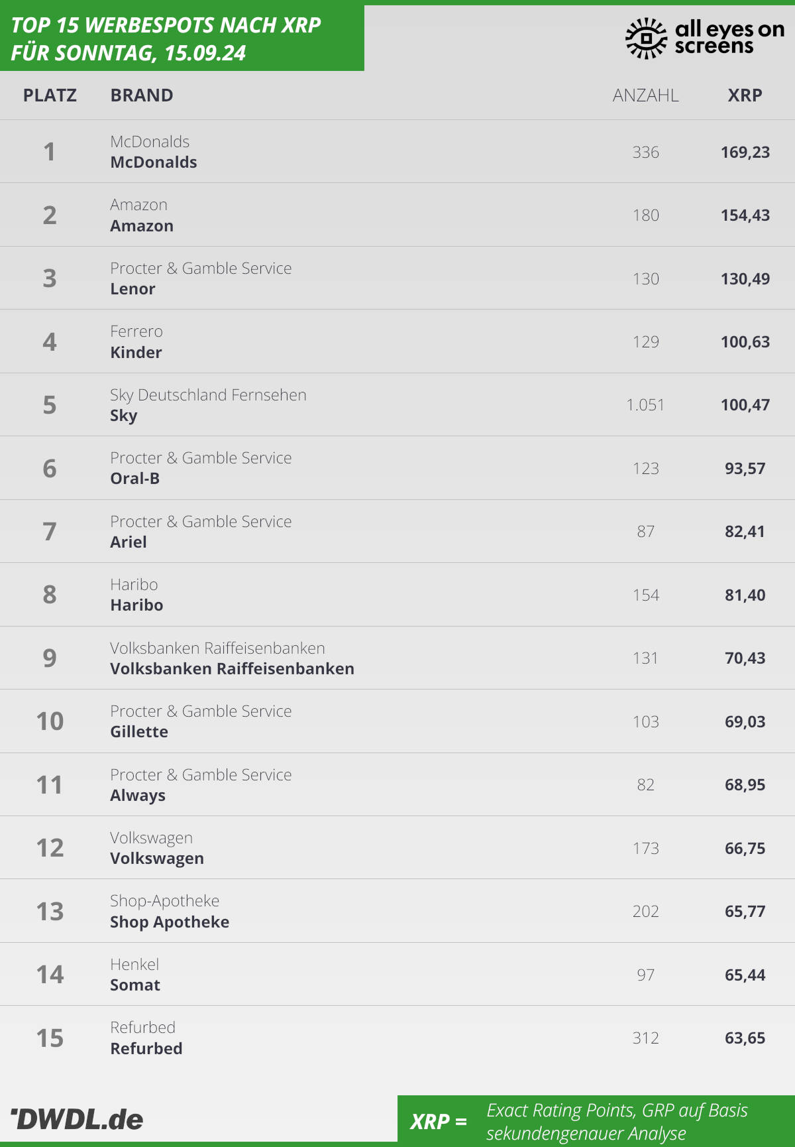Select the Lenor brand entry
This screenshot has width=795, height=1147.
click(x=132, y=289)
